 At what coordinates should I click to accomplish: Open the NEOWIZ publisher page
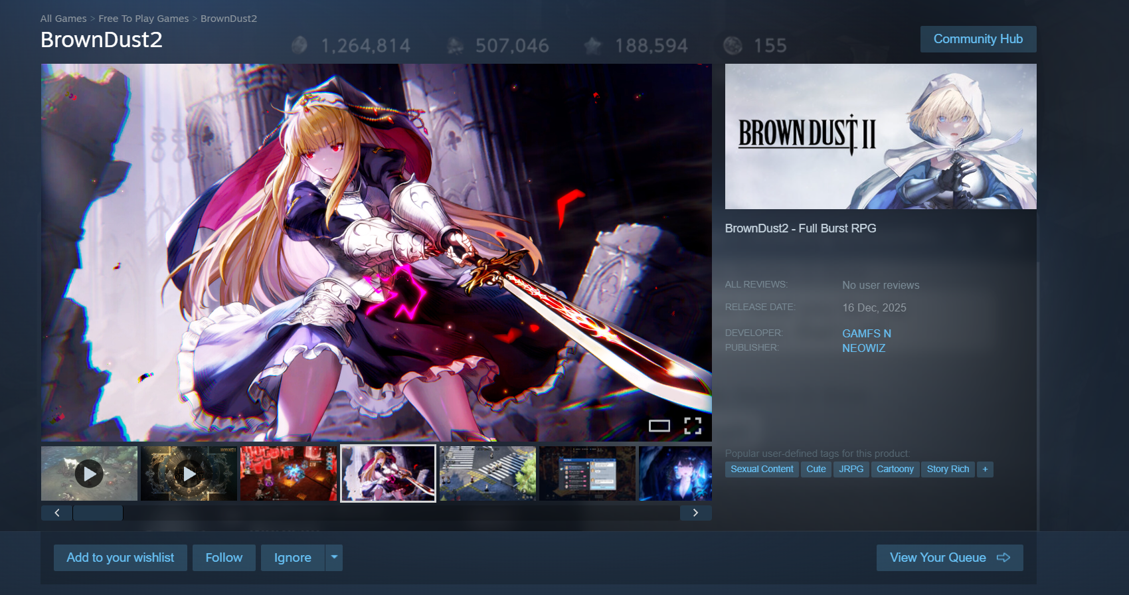tap(863, 348)
